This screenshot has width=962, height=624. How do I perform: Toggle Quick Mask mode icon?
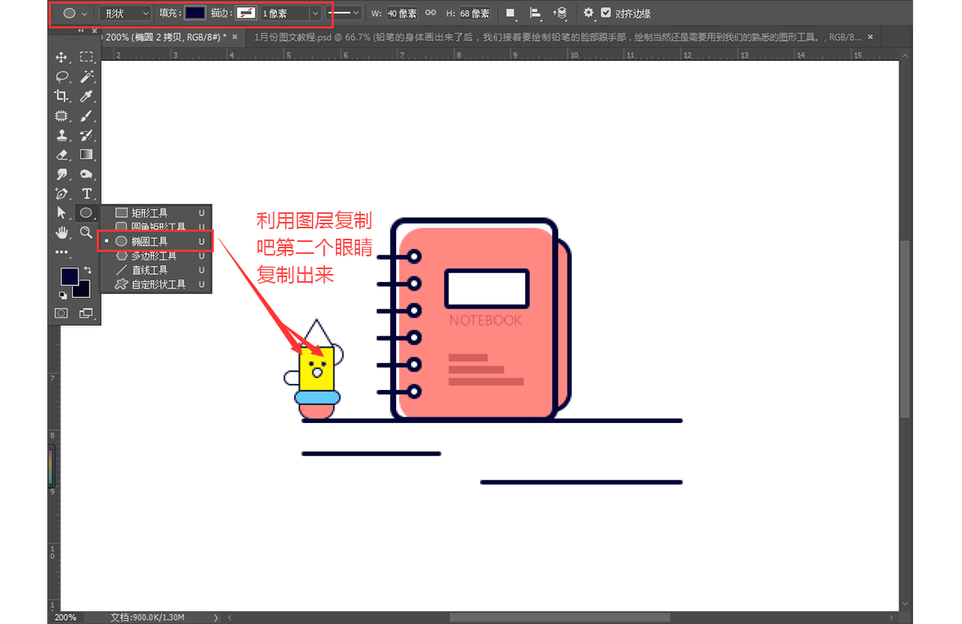click(61, 313)
